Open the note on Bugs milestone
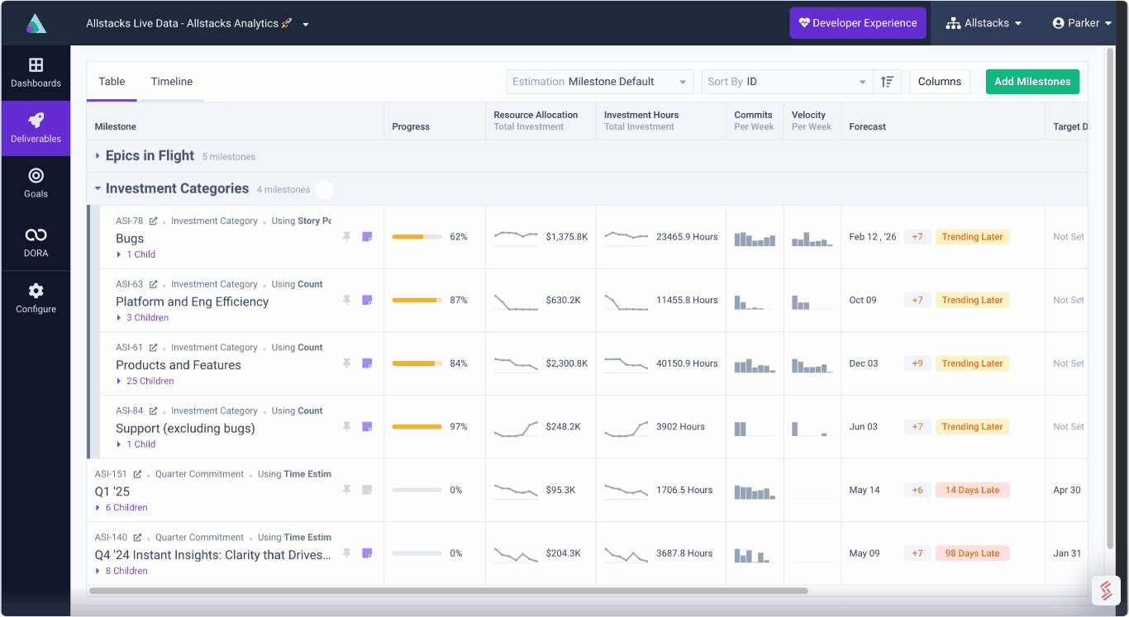Image resolution: width=1129 pixels, height=617 pixels. (x=367, y=237)
